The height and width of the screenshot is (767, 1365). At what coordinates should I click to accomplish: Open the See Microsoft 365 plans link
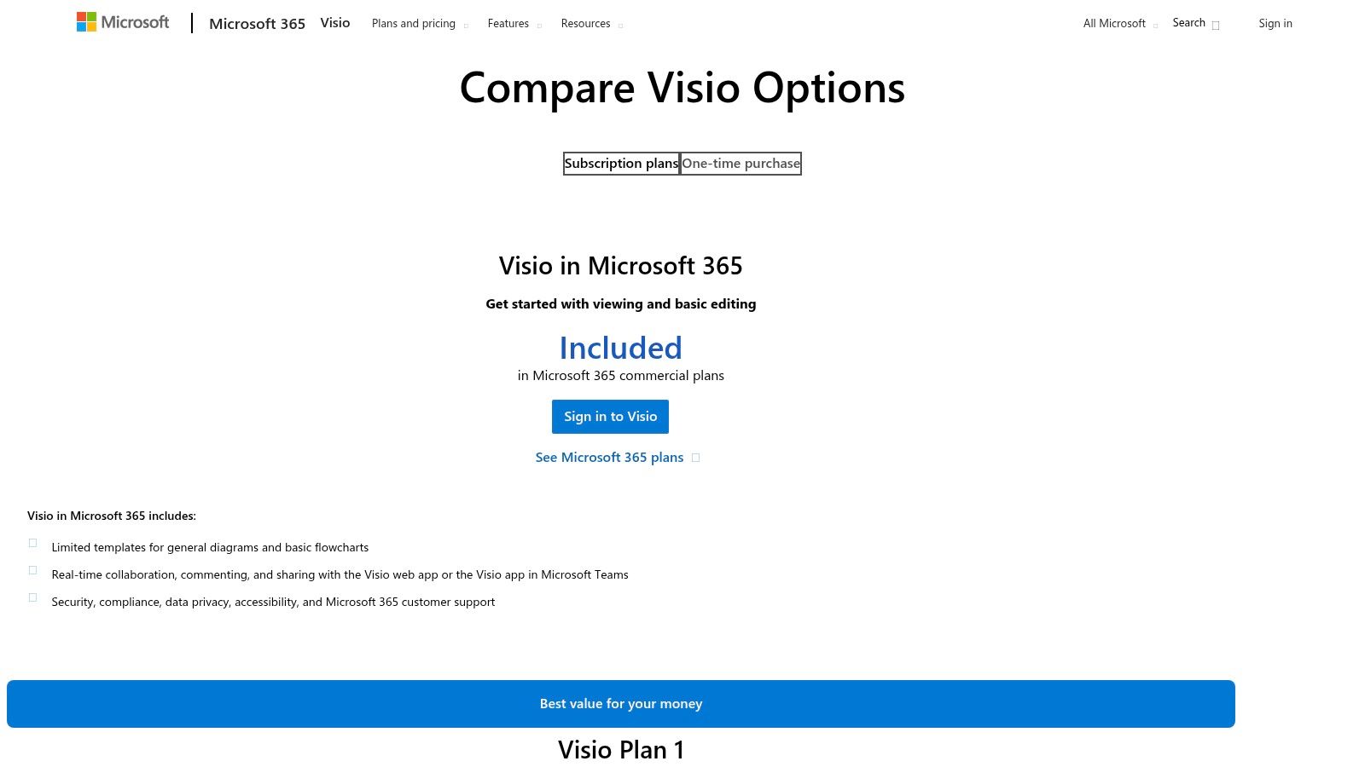[609, 457]
